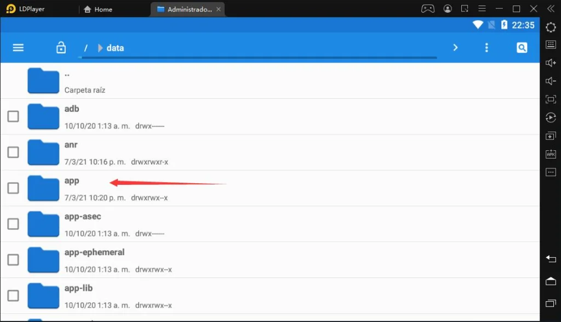Click the adb folder icon
This screenshot has width=561, height=322.
[x=43, y=116]
